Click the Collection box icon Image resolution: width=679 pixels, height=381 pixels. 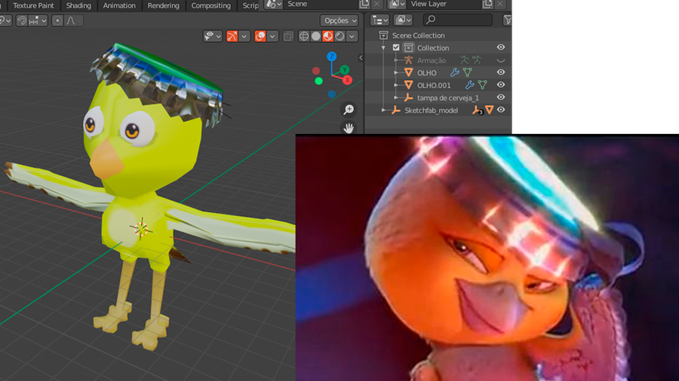pyautogui.click(x=408, y=47)
